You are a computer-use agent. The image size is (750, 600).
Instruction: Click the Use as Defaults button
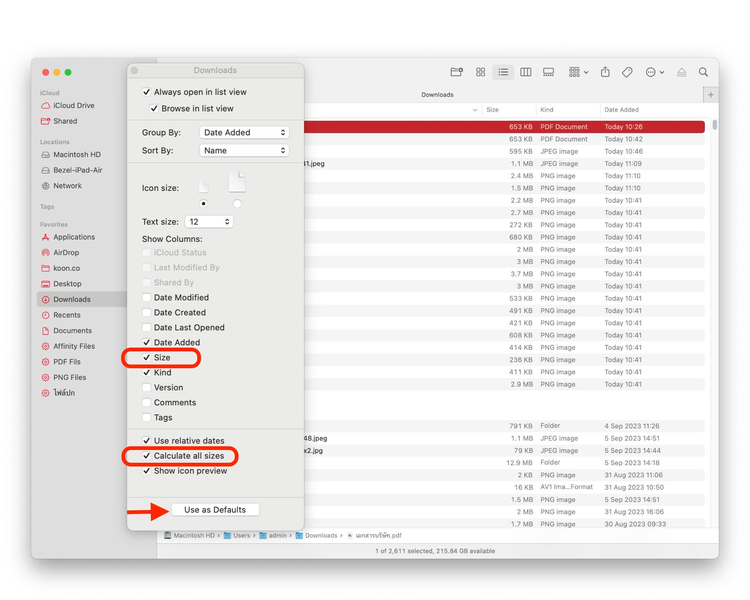tap(215, 510)
